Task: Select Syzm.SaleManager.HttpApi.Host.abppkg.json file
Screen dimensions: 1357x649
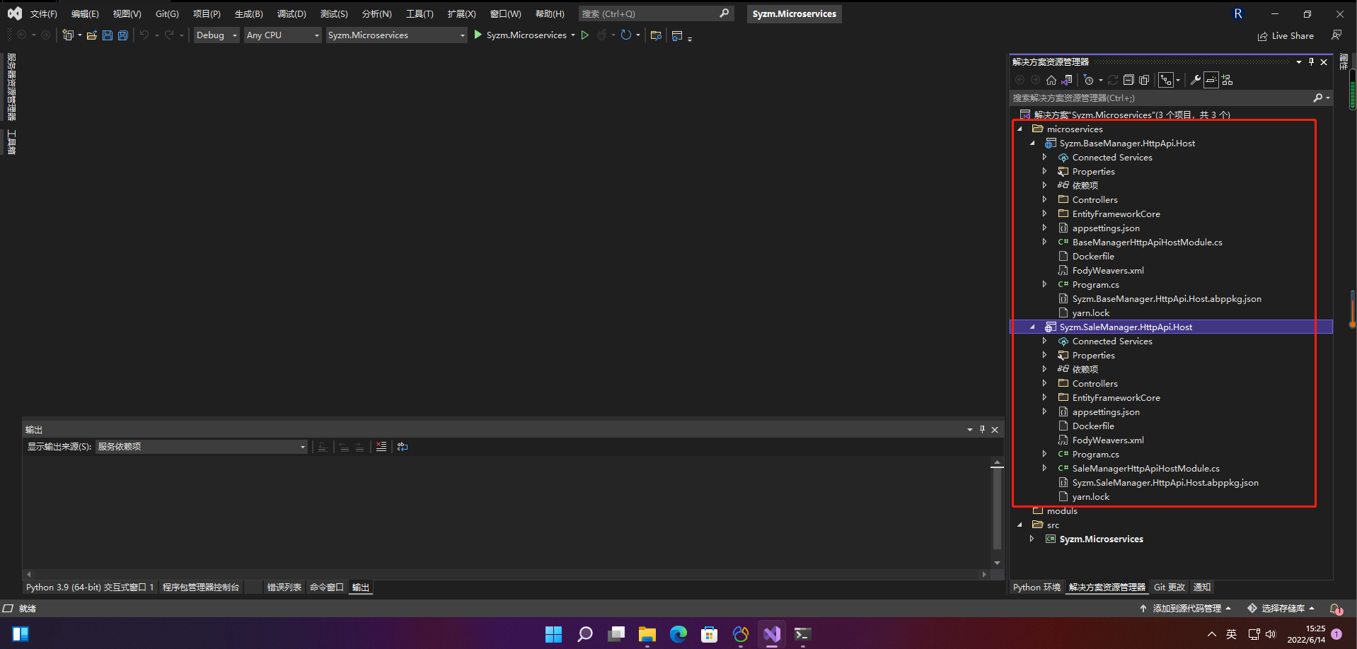Action: 1165,483
